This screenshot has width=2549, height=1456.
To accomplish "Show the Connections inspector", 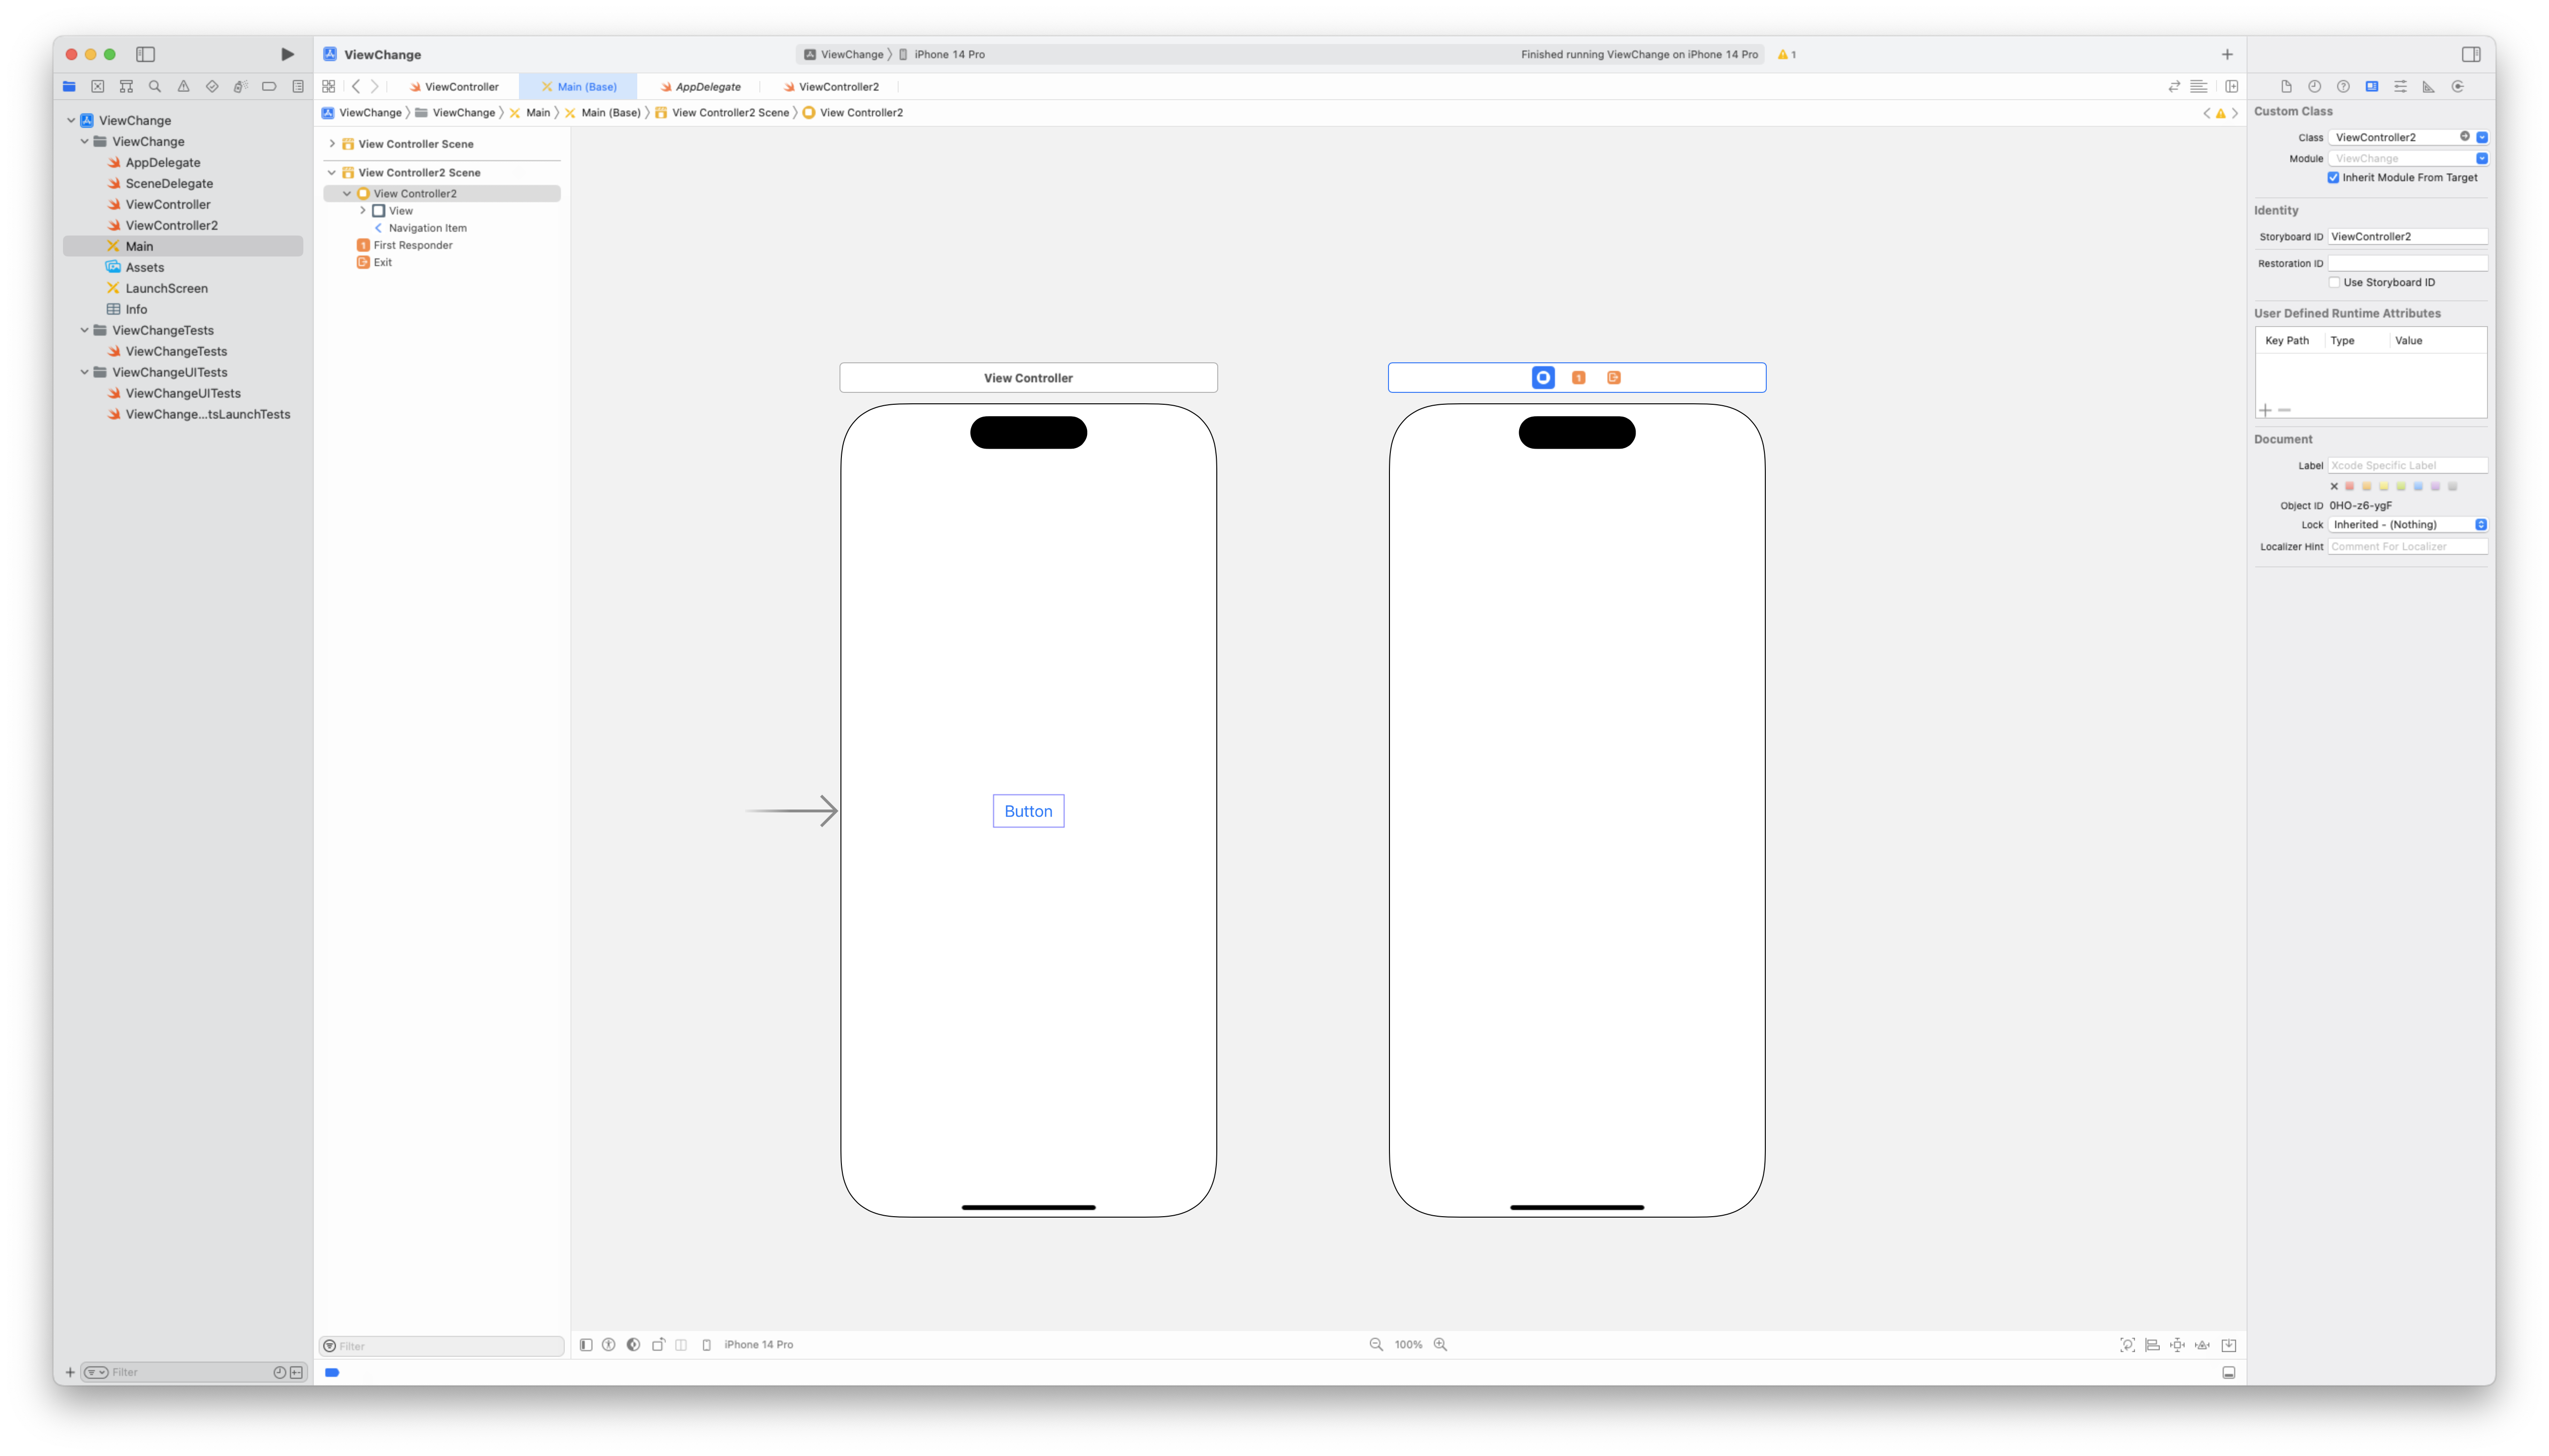I will point(2458,86).
